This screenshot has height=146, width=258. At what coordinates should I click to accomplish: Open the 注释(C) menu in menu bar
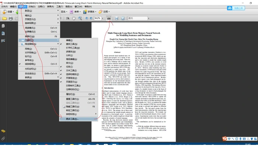(41, 7)
